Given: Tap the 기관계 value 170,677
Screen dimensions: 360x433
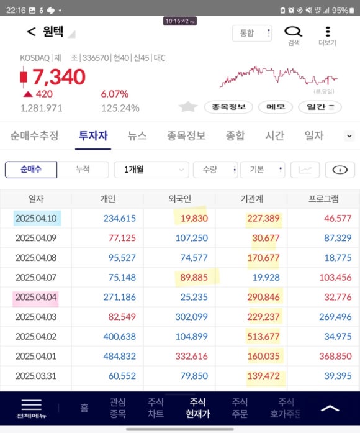Looking at the screenshot, I should [x=263, y=258].
